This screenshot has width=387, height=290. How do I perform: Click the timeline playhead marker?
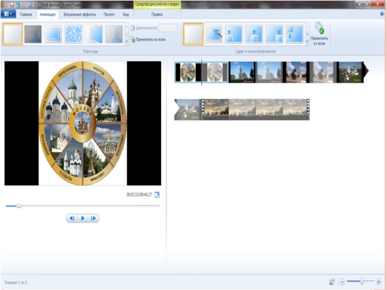(202, 72)
